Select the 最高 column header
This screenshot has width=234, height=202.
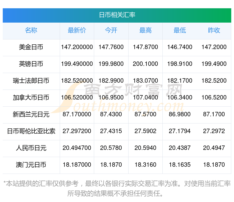[x=145, y=30]
